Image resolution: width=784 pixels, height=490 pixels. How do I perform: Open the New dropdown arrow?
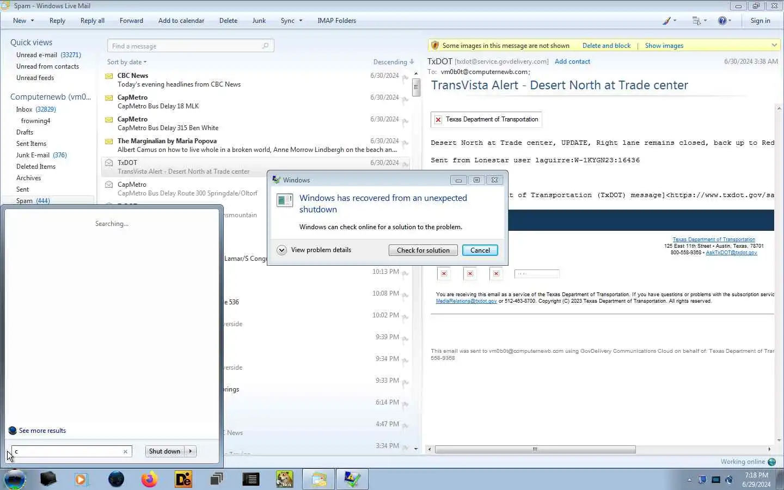coord(32,21)
